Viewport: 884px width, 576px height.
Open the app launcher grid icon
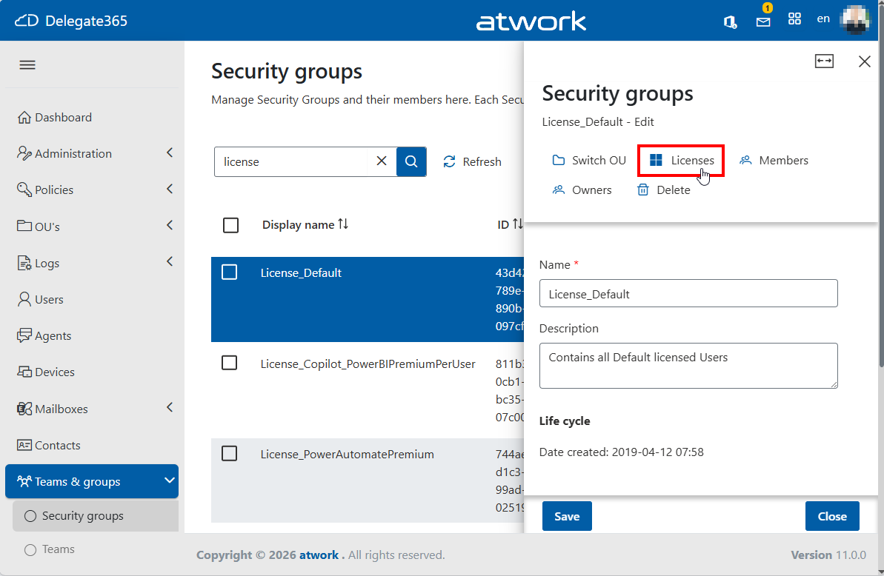(794, 19)
